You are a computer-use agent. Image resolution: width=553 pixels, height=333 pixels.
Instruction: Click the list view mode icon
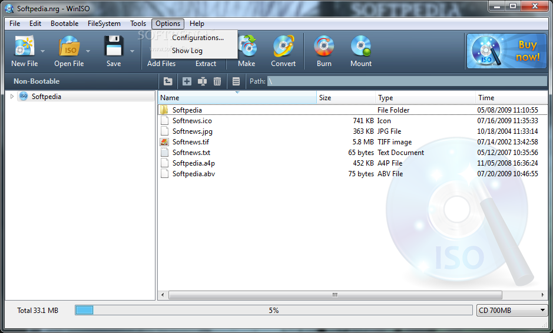pyautogui.click(x=236, y=81)
